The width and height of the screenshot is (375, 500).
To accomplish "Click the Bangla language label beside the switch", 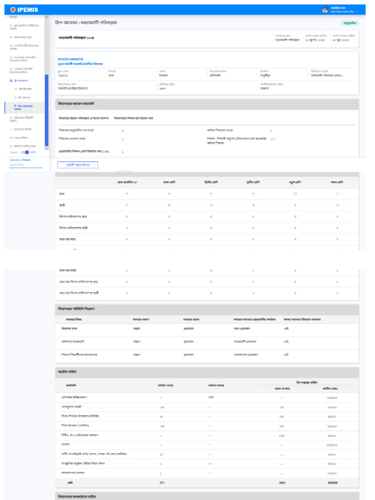I will pos(33,152).
